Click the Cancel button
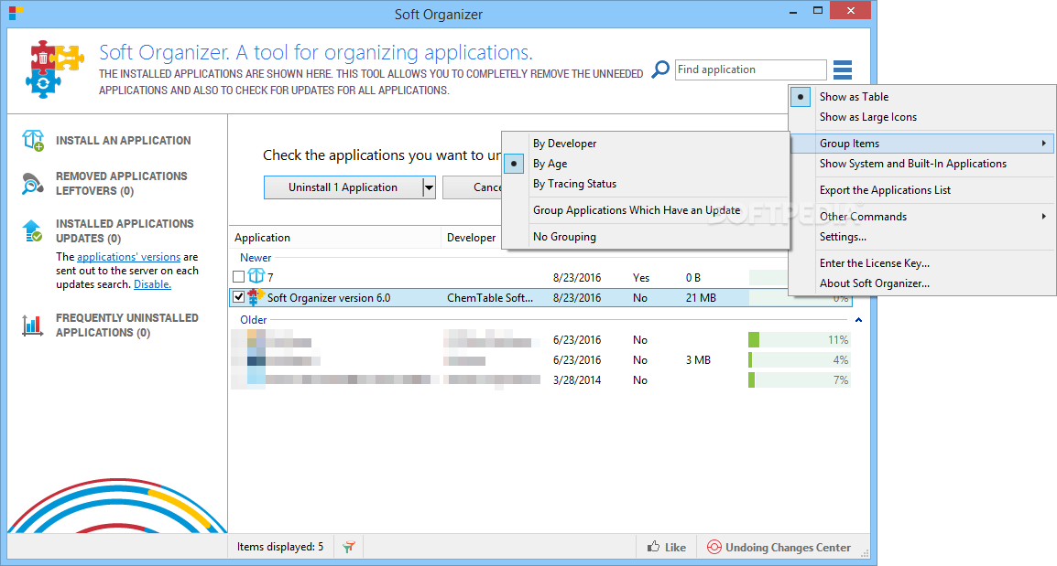This screenshot has height=566, width=1057. pos(472,187)
